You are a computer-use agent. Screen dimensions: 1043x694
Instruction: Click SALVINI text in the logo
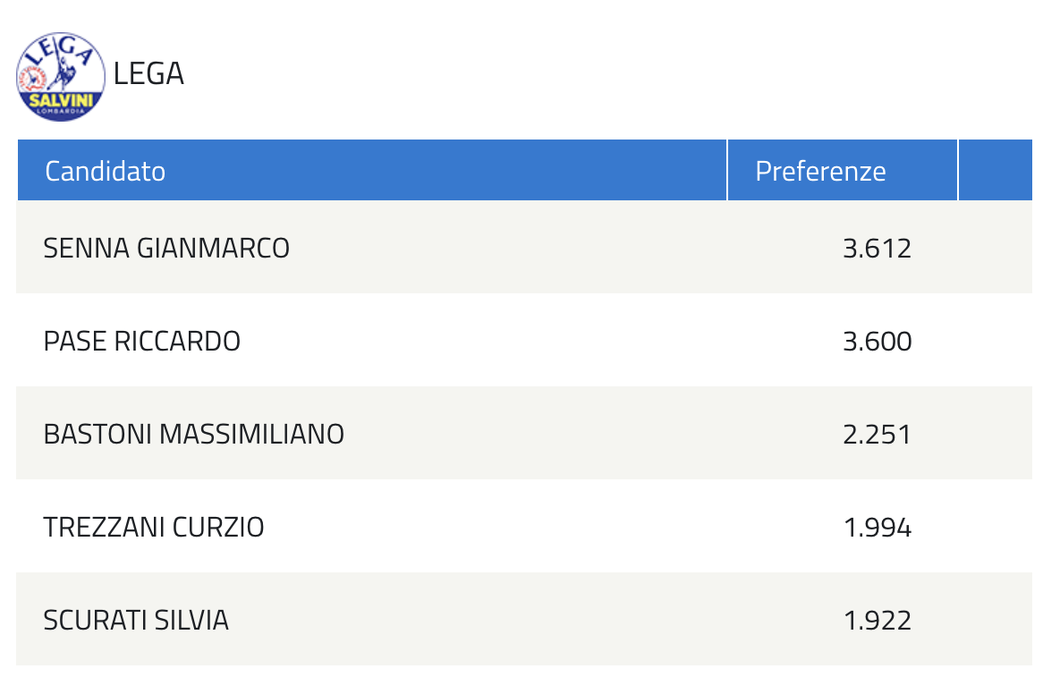(x=61, y=100)
